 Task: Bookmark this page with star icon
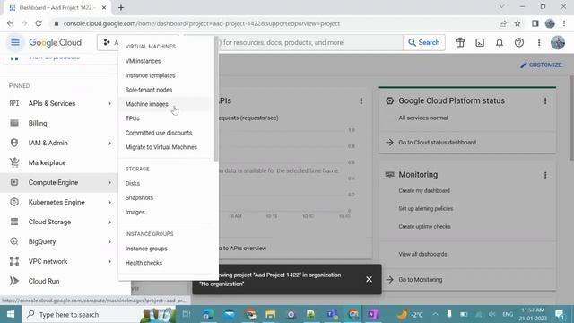click(517, 23)
